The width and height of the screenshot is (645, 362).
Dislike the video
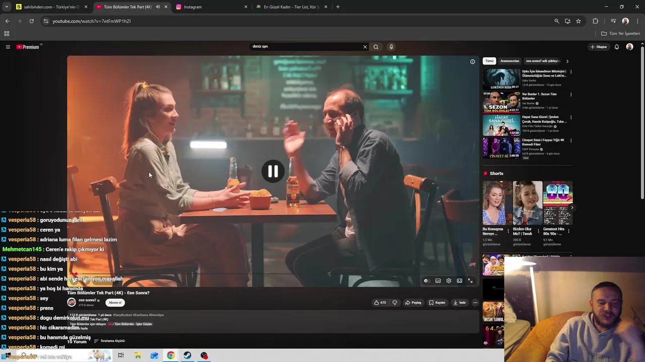[x=395, y=303]
